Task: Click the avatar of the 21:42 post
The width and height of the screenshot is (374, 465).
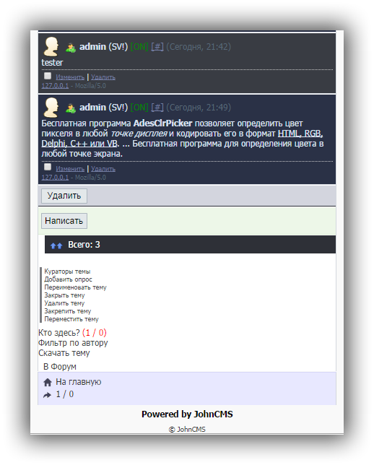Action: coord(51,46)
